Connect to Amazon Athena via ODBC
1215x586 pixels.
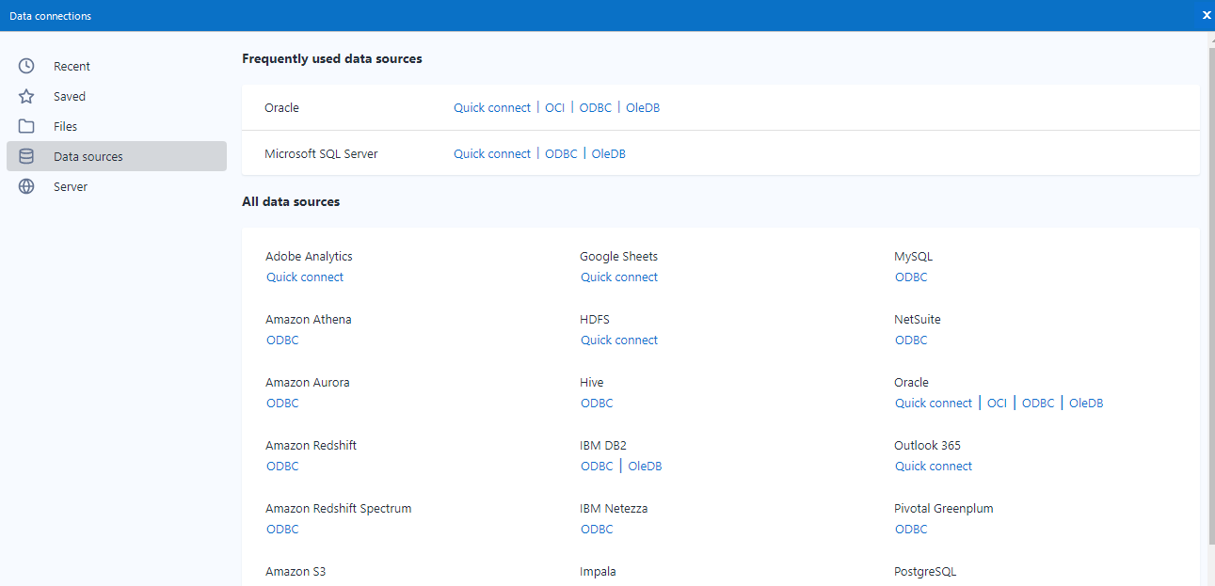click(x=282, y=340)
